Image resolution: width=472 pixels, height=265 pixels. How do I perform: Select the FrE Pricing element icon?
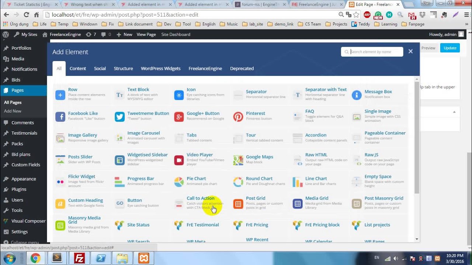pyautogui.click(x=238, y=225)
